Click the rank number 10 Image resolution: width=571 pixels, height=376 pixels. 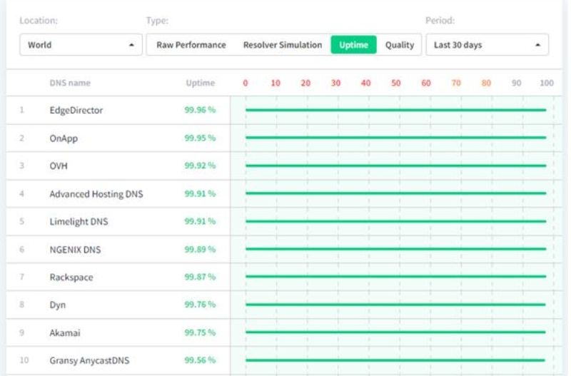pos(24,360)
